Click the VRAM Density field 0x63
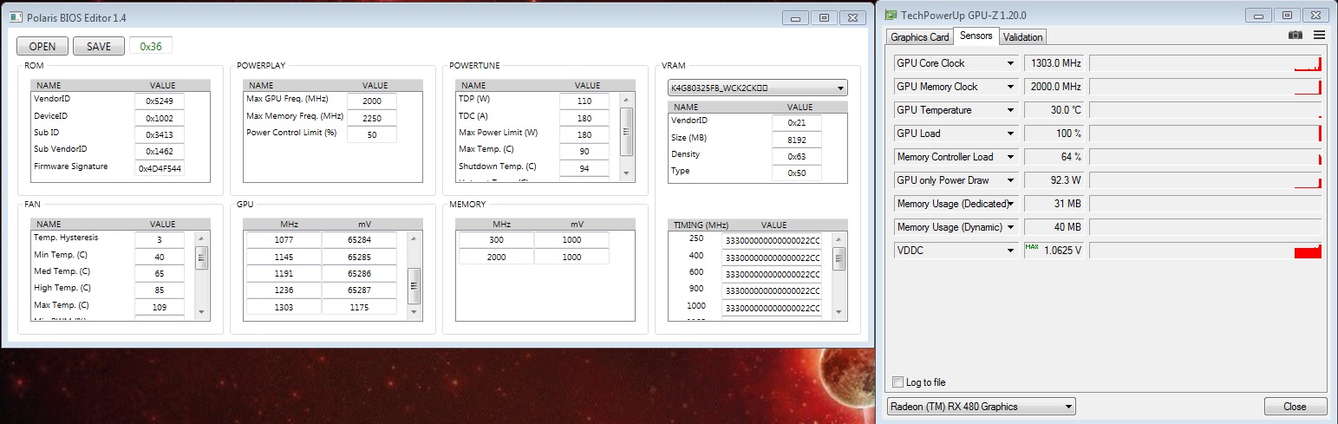Image resolution: width=1338 pixels, height=424 pixels. point(797,156)
